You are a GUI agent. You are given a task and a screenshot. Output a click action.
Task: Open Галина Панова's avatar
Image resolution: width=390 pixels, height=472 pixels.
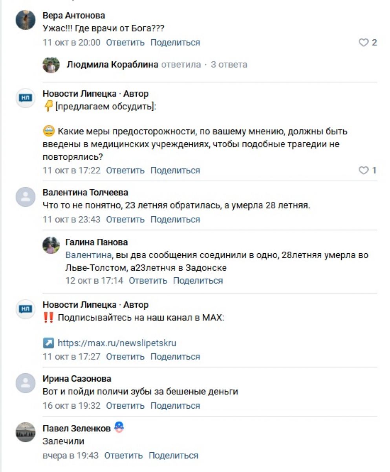pyautogui.click(x=51, y=246)
